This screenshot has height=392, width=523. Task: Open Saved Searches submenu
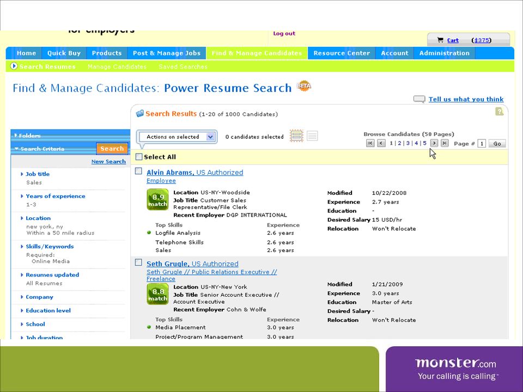(183, 66)
